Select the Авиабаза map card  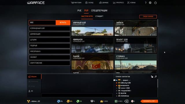[92, 45]
